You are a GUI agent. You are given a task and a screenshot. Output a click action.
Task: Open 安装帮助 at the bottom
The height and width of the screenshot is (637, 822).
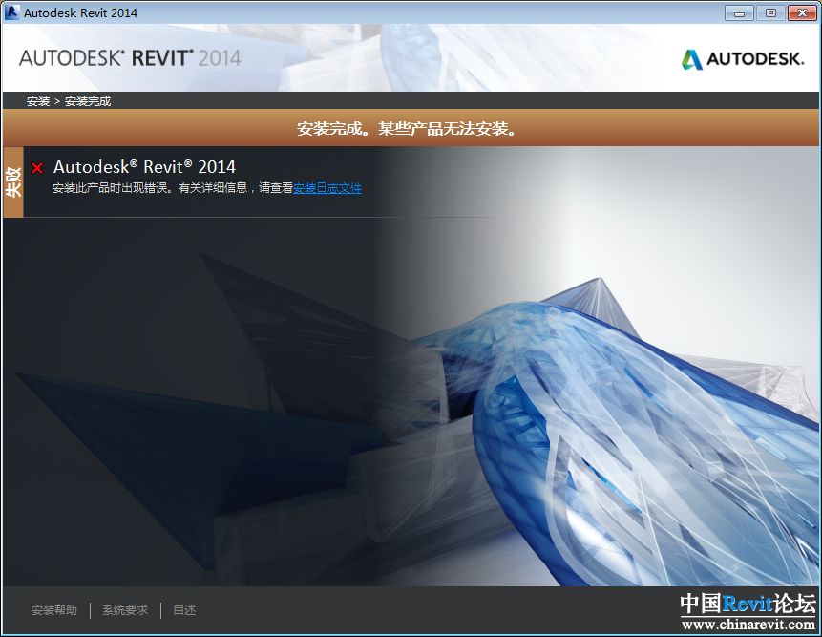pos(54,609)
